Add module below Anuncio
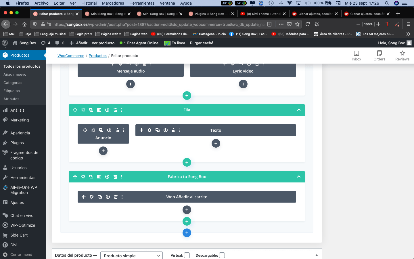 click(x=103, y=151)
